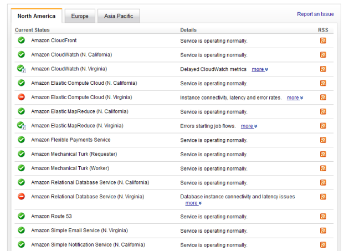
Task: Open RSS feed for Elastic MapReduce N. Virginia
Action: coord(323,126)
